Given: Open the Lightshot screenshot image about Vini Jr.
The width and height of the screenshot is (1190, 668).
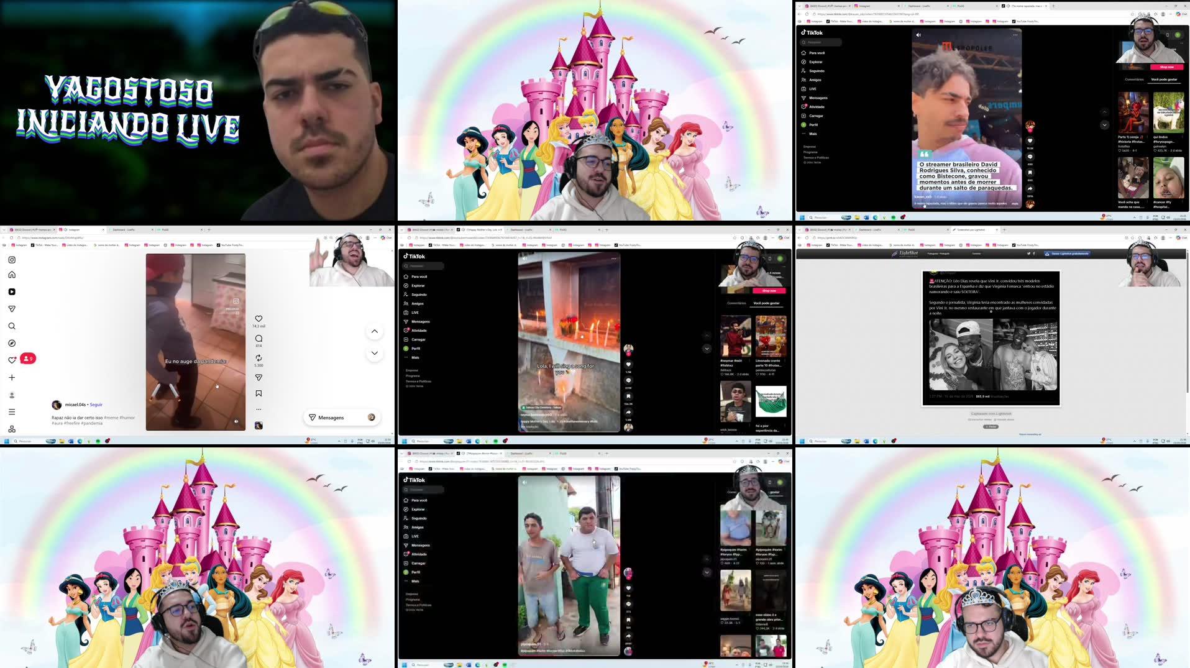Looking at the screenshot, I should (x=991, y=338).
